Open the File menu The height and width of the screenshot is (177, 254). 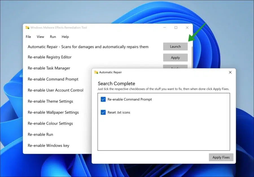pyautogui.click(x=28, y=37)
